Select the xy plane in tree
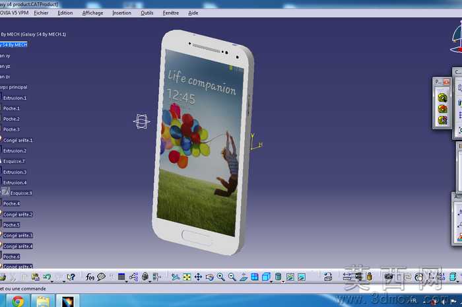This screenshot has height=307, width=462. click(5, 55)
